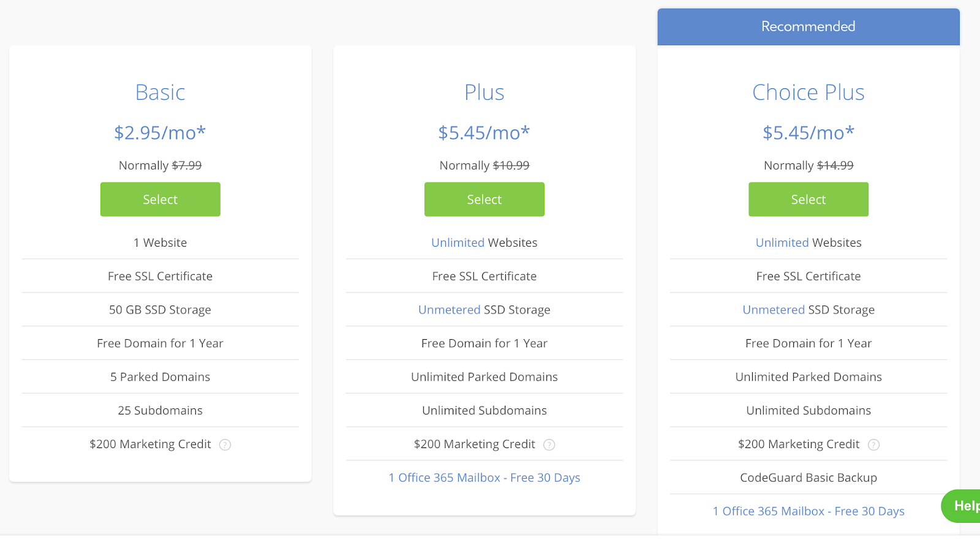Click $200 Marketing Credit text in Choice Plus

[x=799, y=444]
